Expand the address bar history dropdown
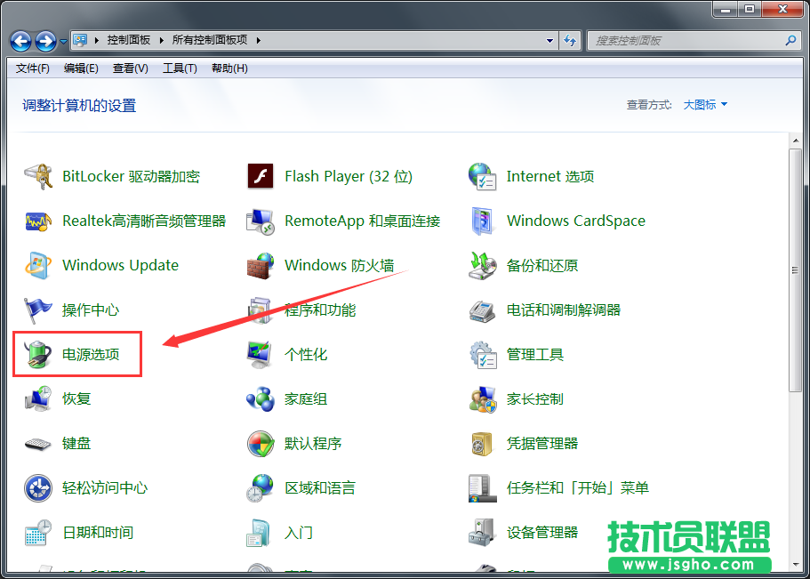This screenshot has width=810, height=579. click(x=549, y=40)
